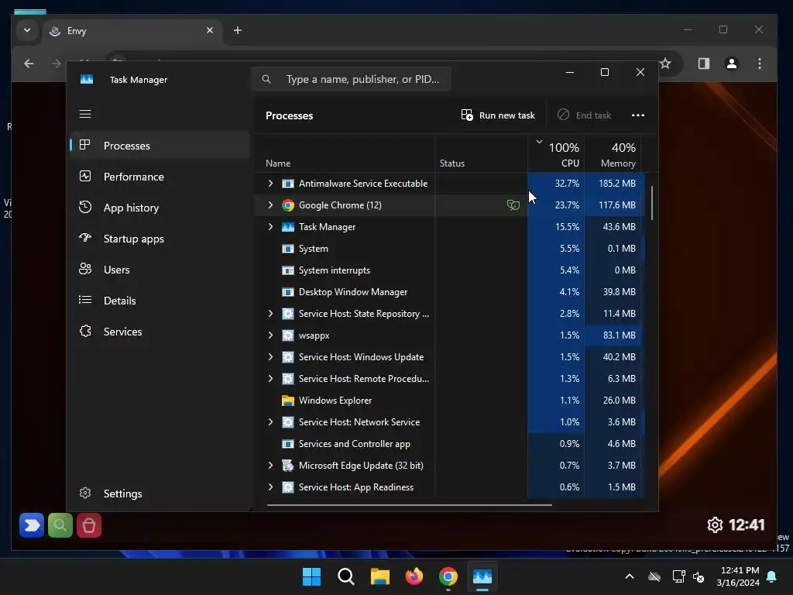Screen dimensions: 793x595
Task: Click the Task Manager process row icon
Action: click(288, 227)
